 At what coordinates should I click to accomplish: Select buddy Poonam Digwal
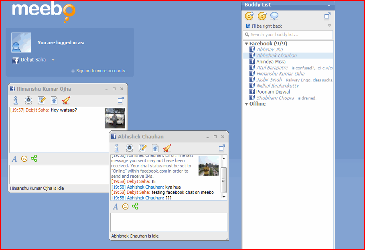point(273,92)
